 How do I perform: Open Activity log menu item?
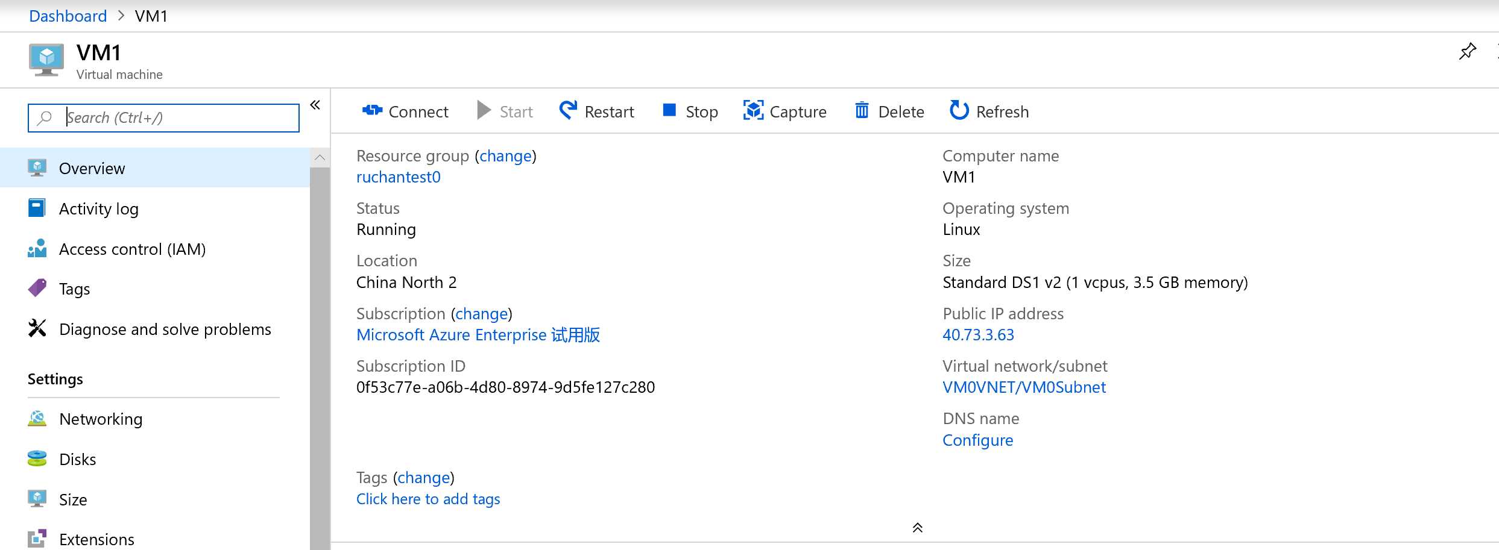point(155,208)
